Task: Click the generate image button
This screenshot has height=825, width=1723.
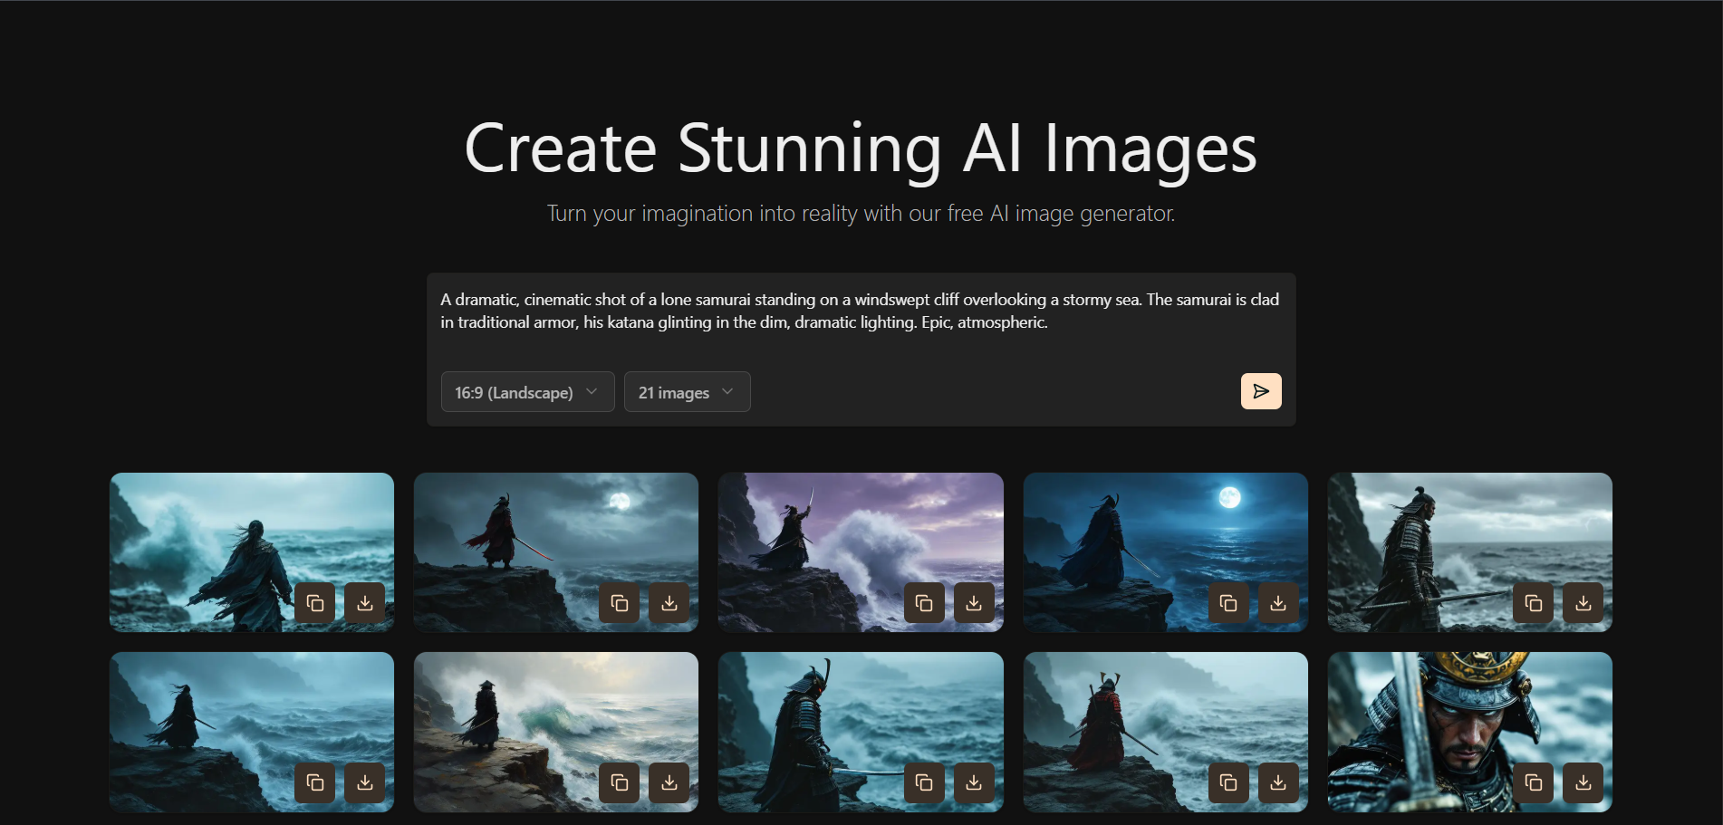Action: point(1261,391)
